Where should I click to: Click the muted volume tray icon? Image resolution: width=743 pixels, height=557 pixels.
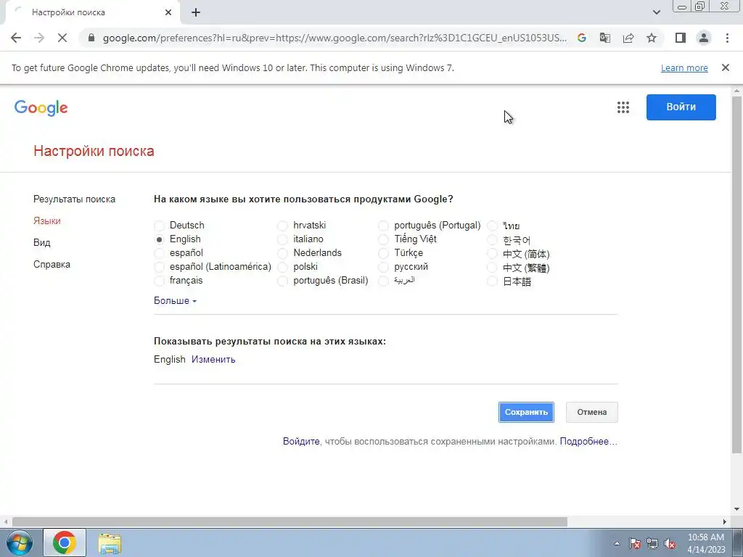(670, 543)
